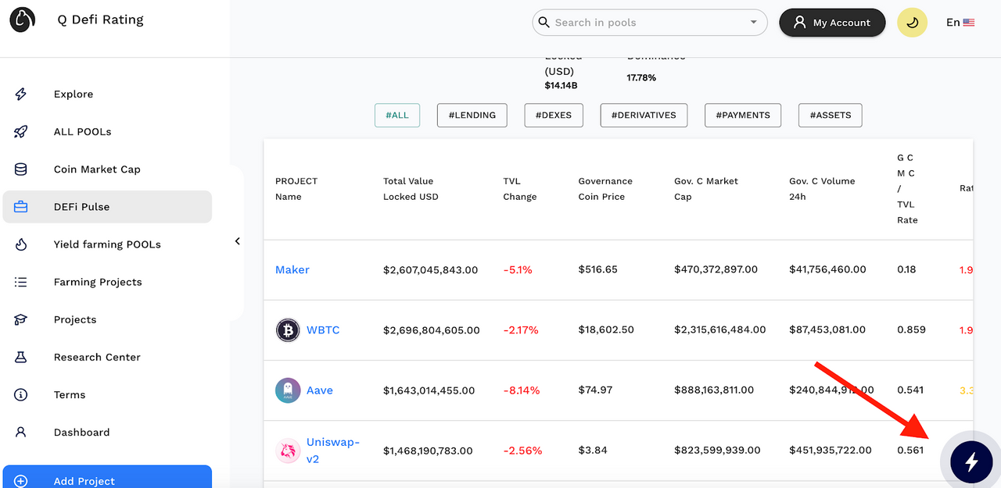
Task: Click the magnifier icon in search box
Action: point(544,23)
